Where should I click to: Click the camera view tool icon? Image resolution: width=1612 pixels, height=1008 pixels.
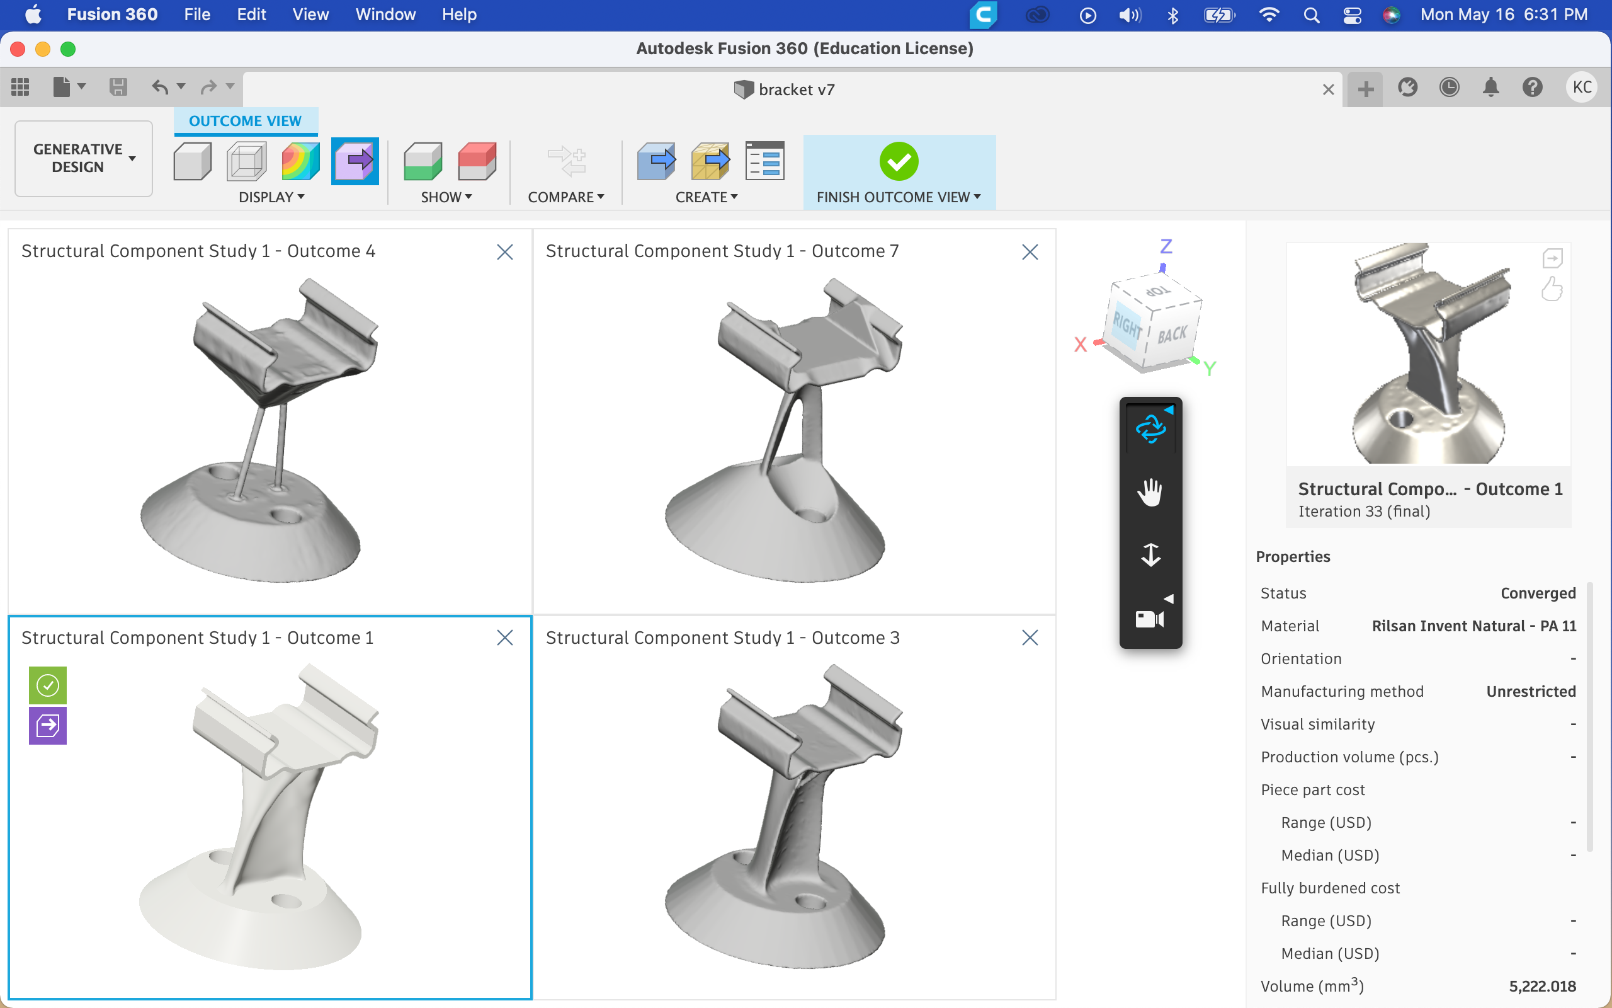pyautogui.click(x=1150, y=619)
